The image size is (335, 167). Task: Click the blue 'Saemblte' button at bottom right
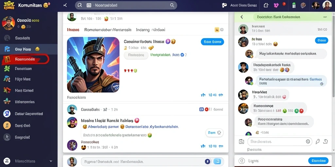[318, 160]
